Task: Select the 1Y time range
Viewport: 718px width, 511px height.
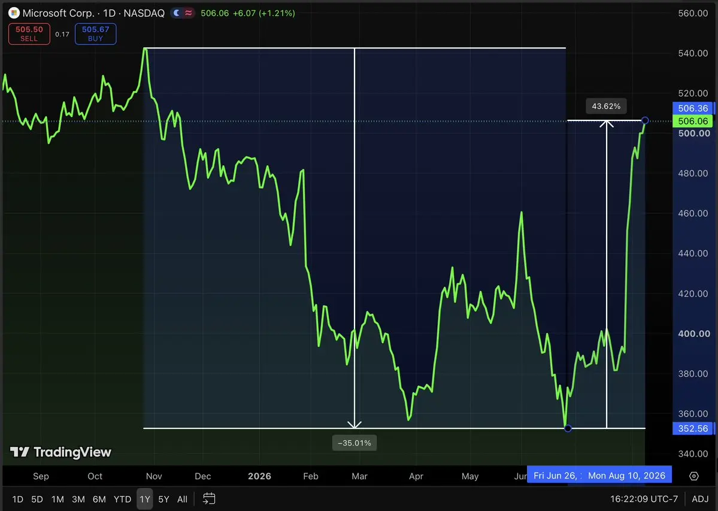Action: pos(145,499)
